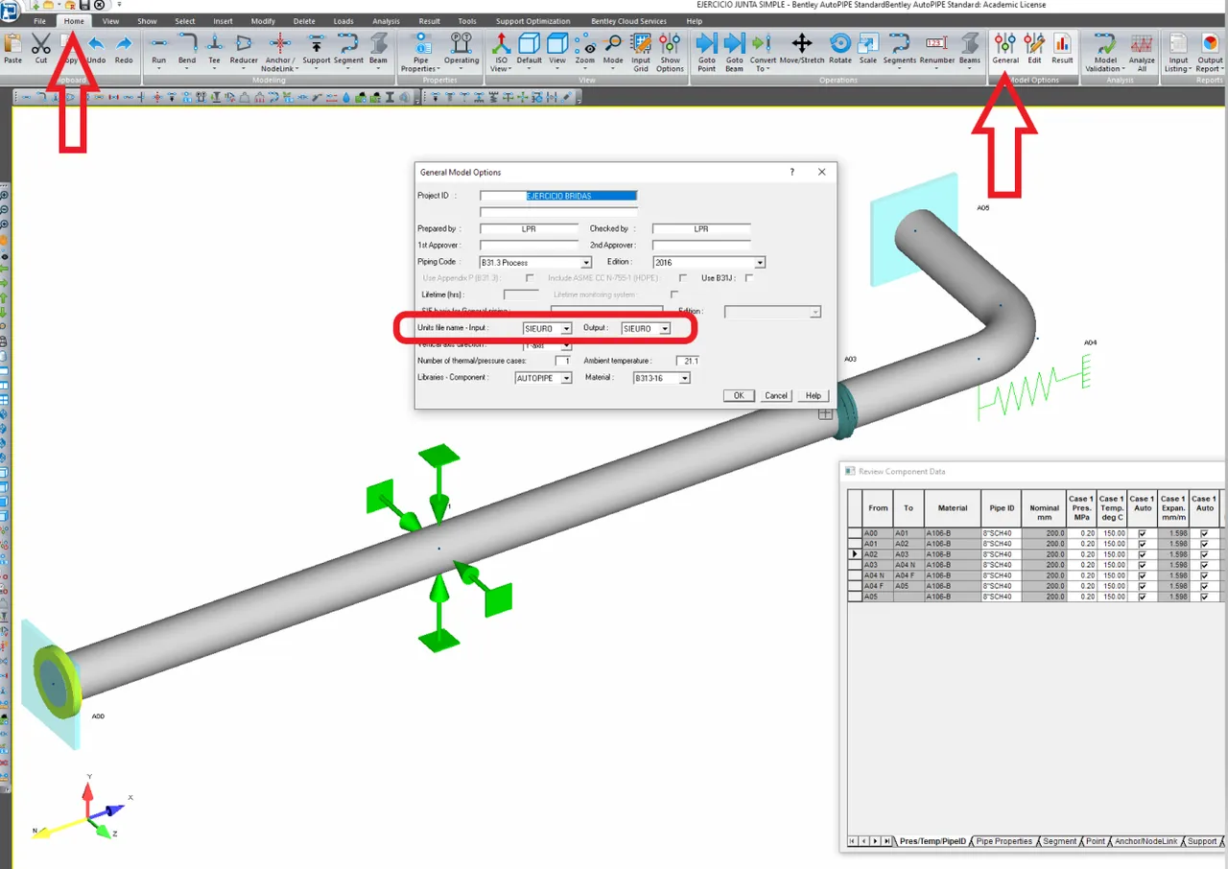The width and height of the screenshot is (1228, 869).
Task: Choose the Reducer tool
Action: (244, 49)
